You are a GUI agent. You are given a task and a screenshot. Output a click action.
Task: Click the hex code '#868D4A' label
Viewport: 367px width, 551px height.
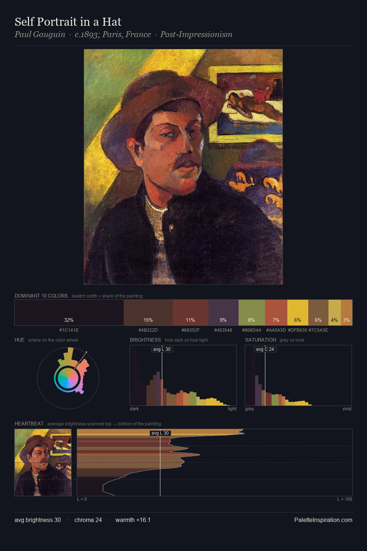click(x=252, y=330)
